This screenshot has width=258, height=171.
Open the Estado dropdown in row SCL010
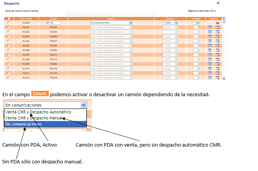[x=111, y=69]
